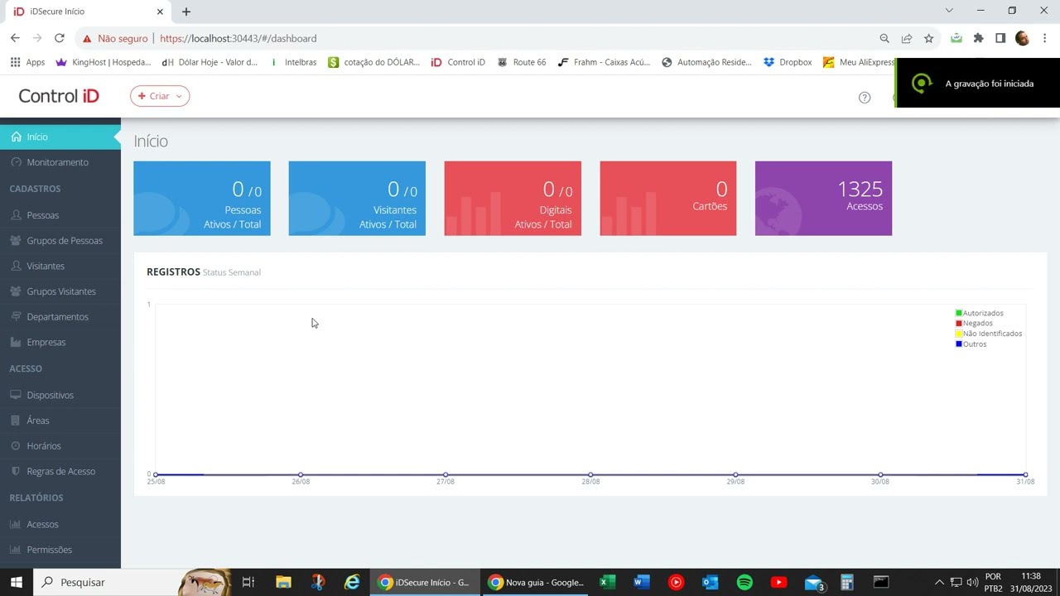Screen dimensions: 1060x596
Task: Open Outlook from the taskbar
Action: tap(710, 582)
